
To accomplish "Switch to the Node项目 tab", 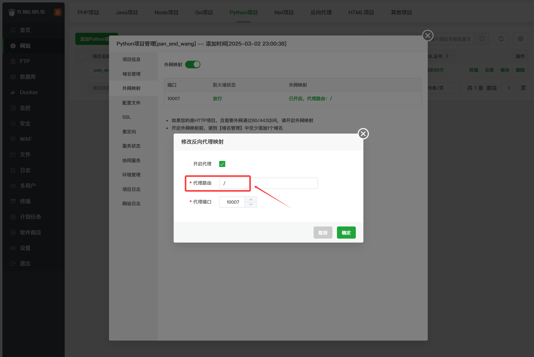I will click(166, 12).
